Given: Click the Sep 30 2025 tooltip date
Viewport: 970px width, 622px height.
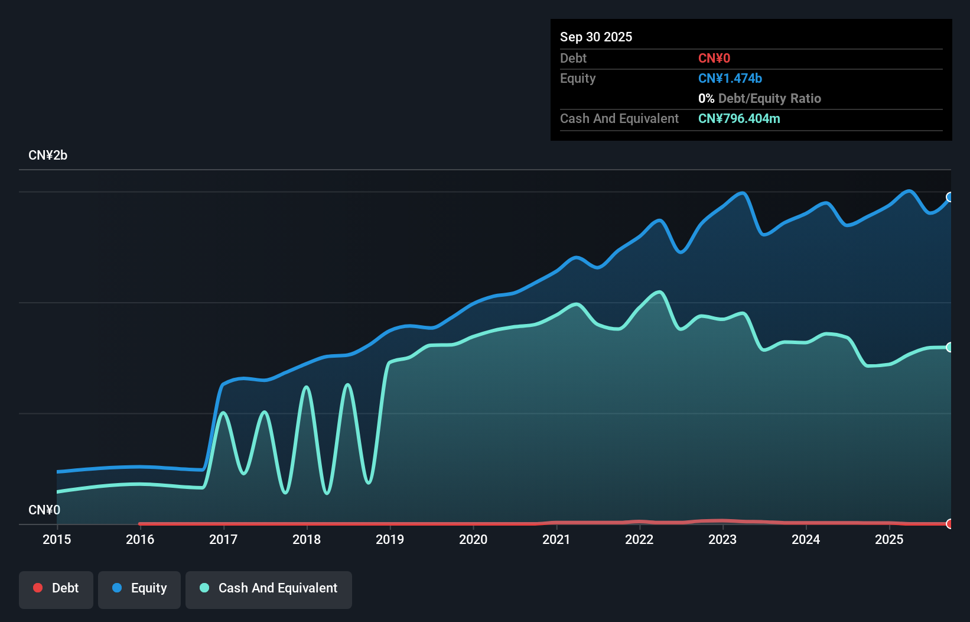Looking at the screenshot, I should coord(596,37).
